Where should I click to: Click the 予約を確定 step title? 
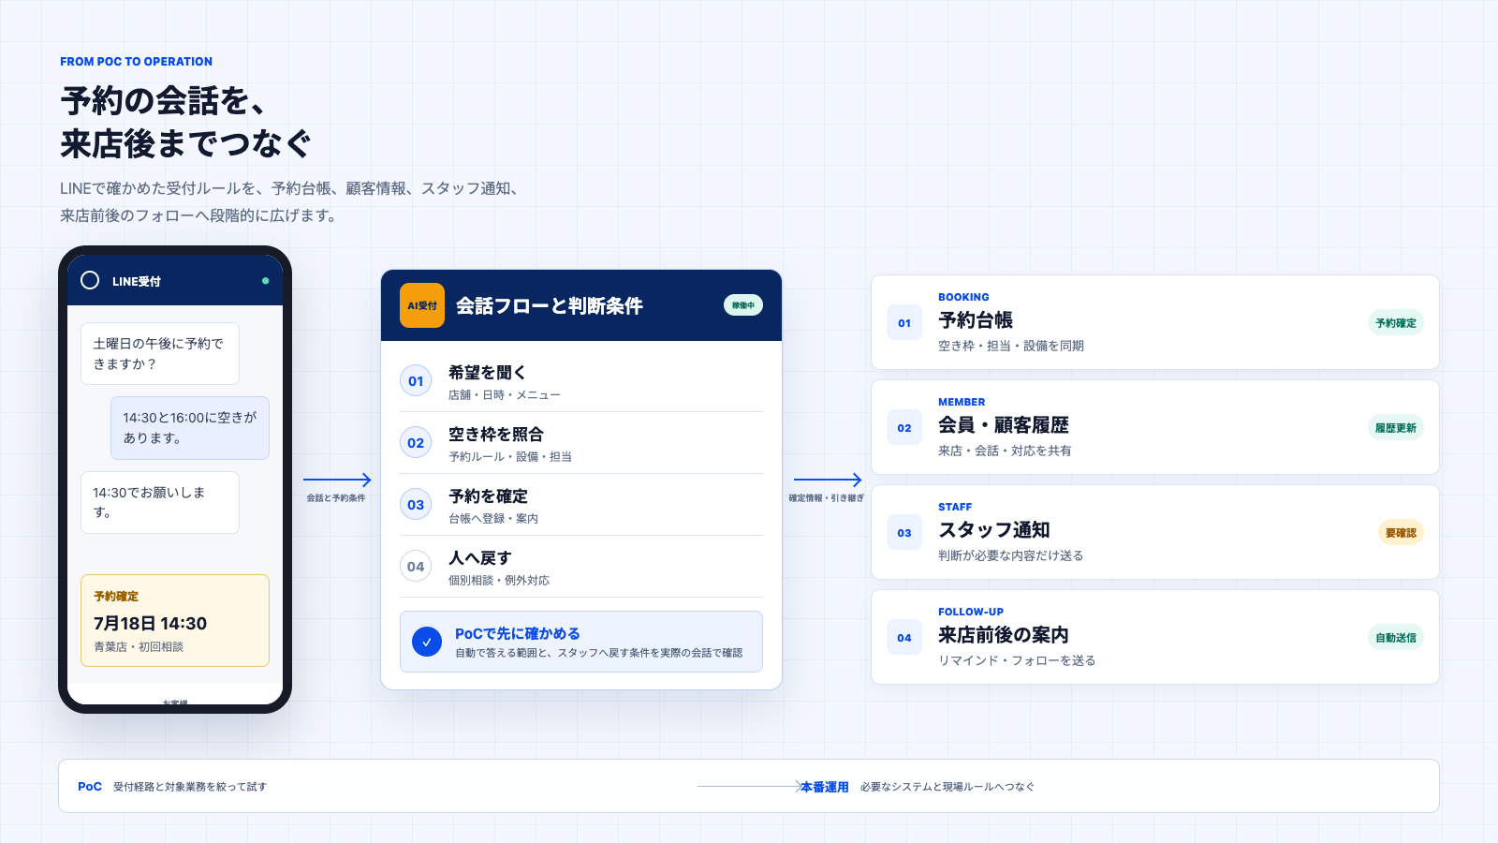point(488,495)
